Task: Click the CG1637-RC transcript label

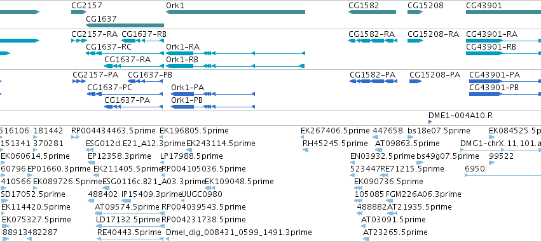Action: 109,47
